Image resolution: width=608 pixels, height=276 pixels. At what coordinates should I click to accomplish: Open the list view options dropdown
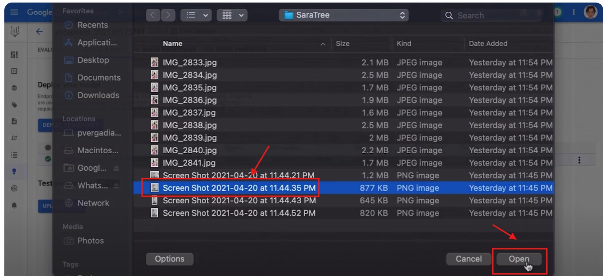[x=197, y=15]
